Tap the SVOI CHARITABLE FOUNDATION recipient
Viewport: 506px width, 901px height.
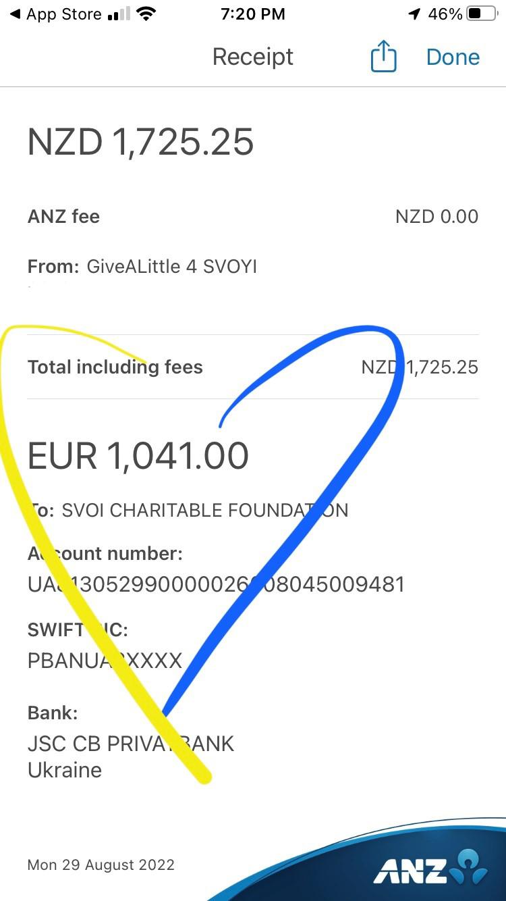click(x=204, y=511)
